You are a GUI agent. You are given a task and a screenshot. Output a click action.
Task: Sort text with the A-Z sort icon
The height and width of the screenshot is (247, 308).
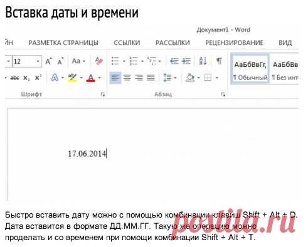pos(203,61)
